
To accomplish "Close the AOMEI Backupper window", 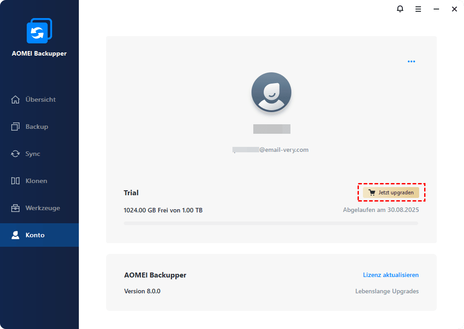I will [x=454, y=9].
